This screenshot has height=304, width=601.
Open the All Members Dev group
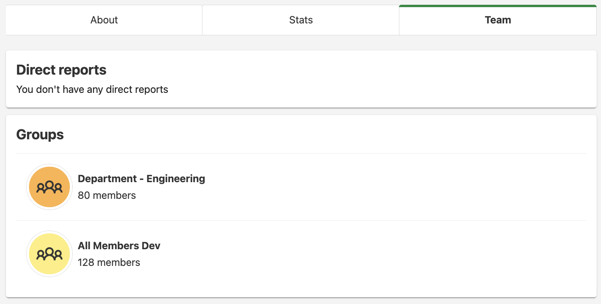119,246
